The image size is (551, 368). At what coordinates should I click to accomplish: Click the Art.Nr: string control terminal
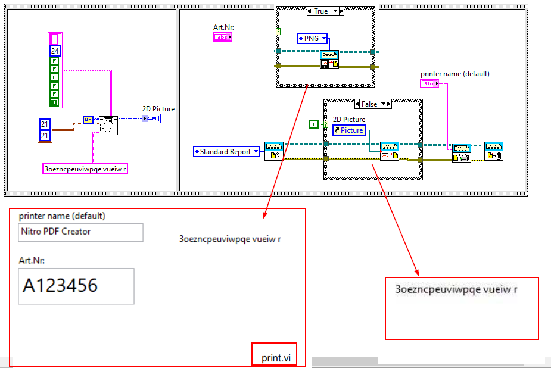(x=222, y=37)
